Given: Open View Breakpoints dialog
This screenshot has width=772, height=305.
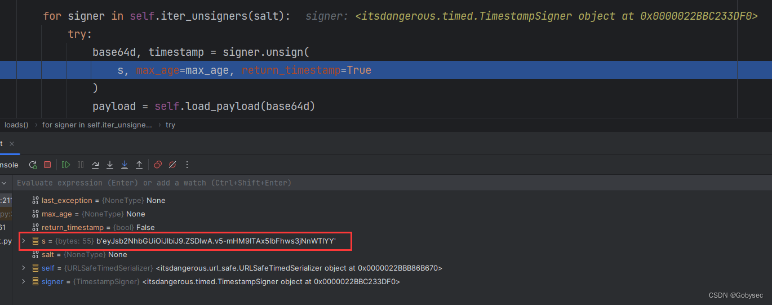Looking at the screenshot, I should (158, 165).
